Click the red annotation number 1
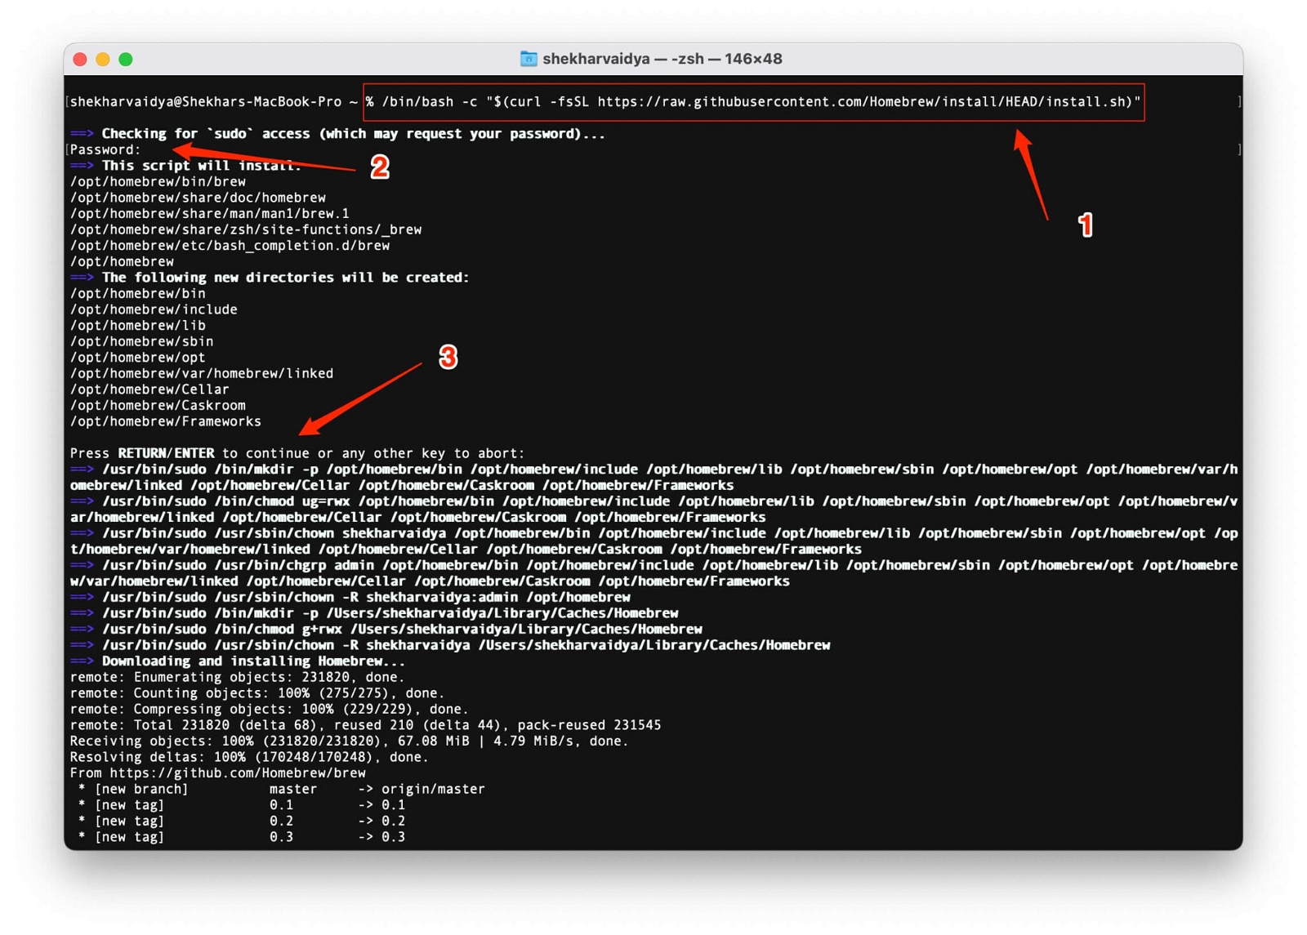Image resolution: width=1307 pixels, height=935 pixels. [x=1085, y=225]
